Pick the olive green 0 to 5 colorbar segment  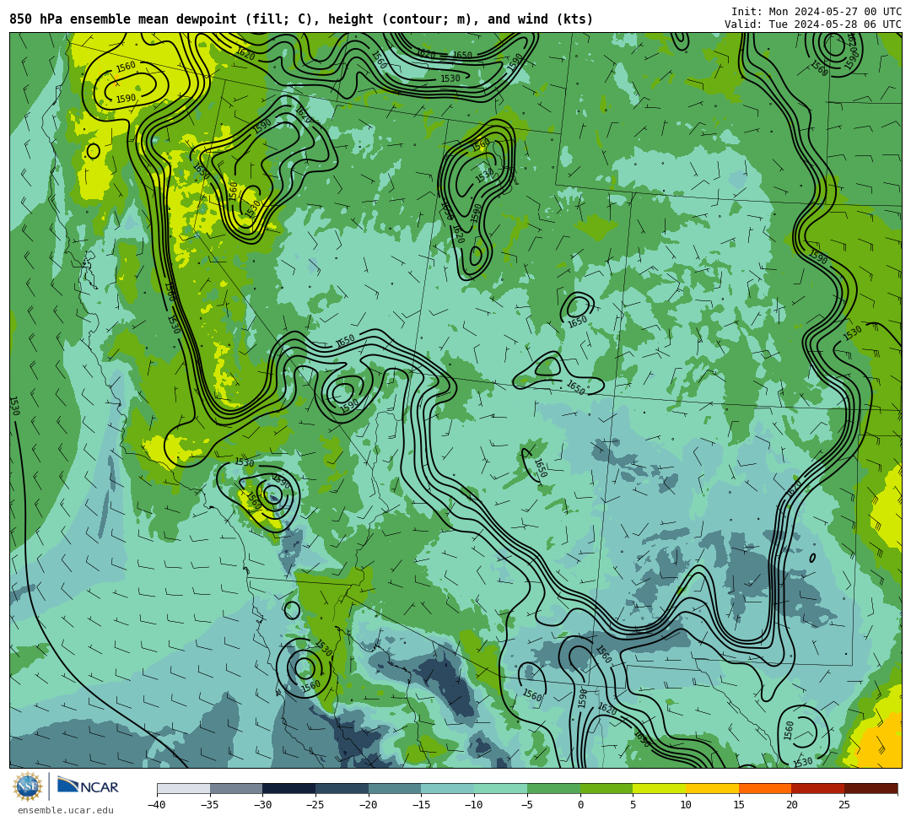(x=606, y=788)
